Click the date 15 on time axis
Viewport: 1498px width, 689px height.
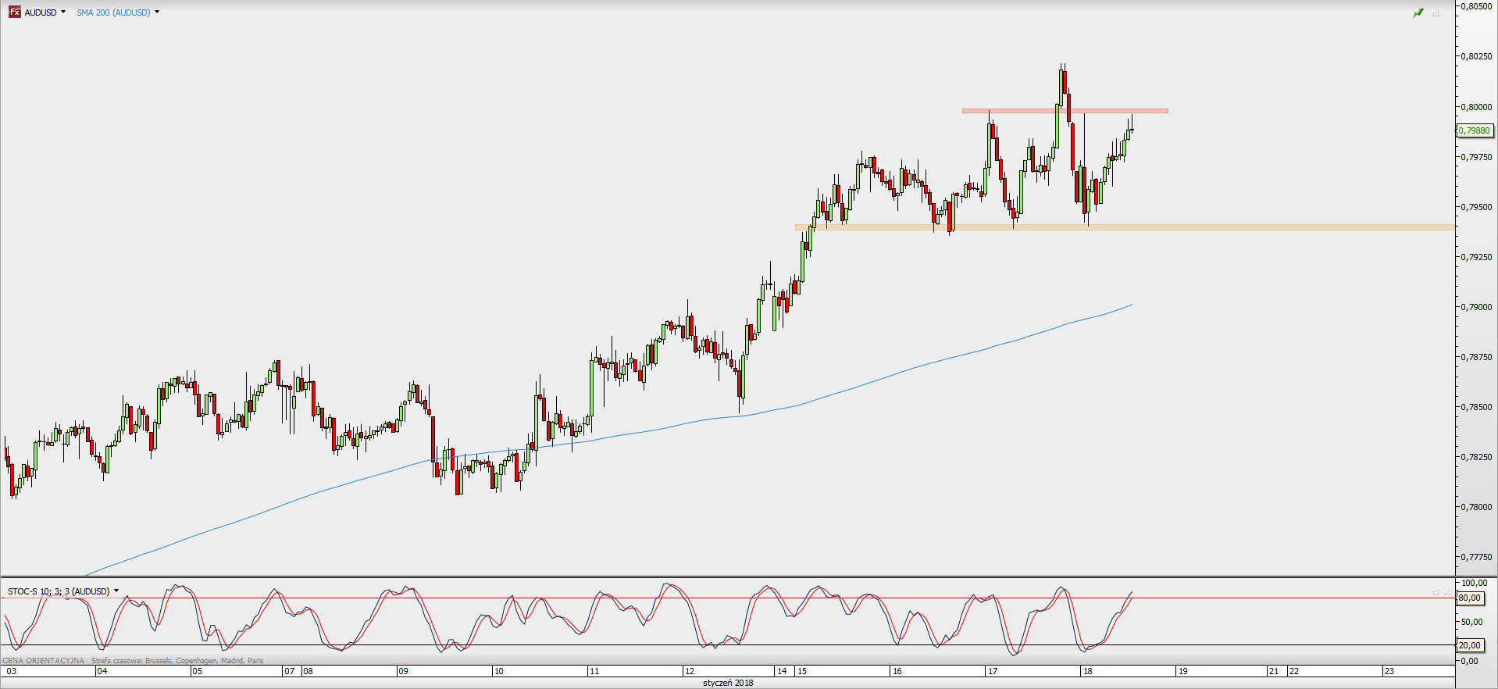801,671
